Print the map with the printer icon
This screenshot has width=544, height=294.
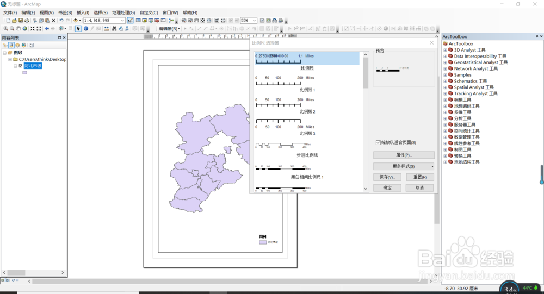click(x=27, y=21)
